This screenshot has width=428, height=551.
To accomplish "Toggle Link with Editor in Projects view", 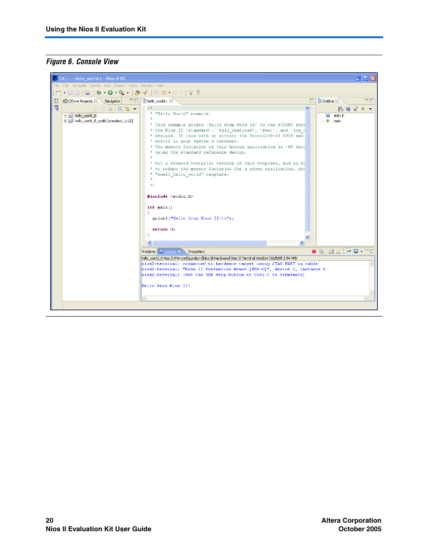I will [127, 109].
